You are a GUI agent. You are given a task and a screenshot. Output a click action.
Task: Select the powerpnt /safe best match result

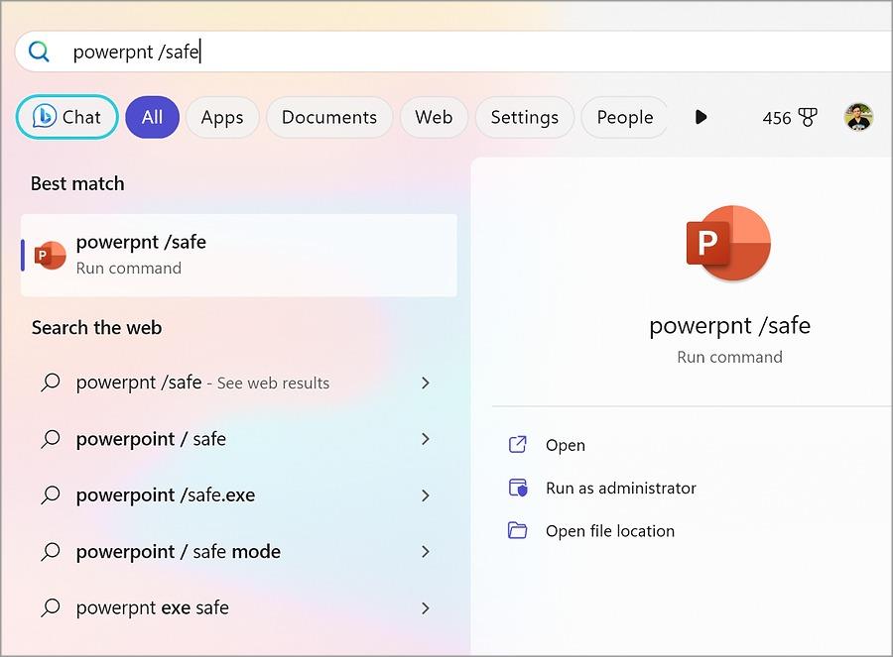tap(238, 255)
